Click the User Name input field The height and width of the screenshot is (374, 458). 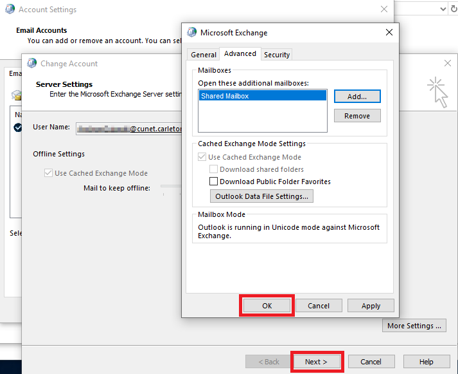(x=129, y=129)
